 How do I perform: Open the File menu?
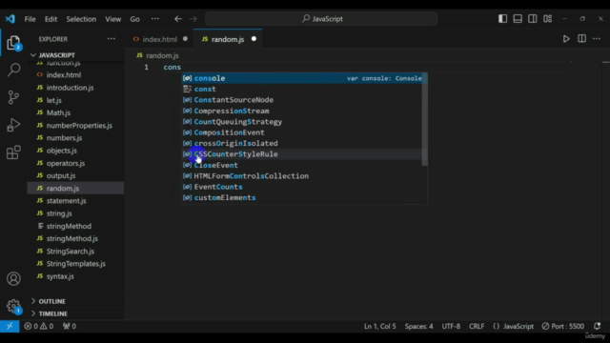tap(30, 19)
